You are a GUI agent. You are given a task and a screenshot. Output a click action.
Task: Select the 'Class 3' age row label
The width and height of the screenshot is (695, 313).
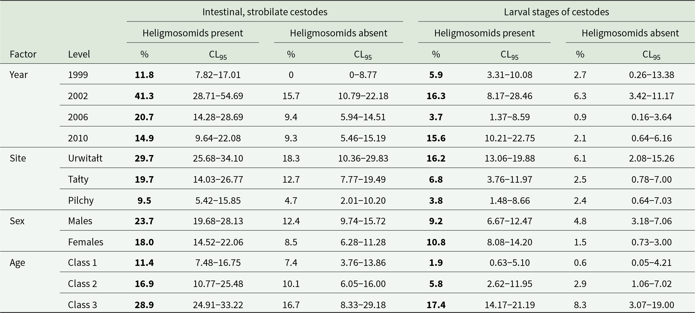[x=82, y=305]
